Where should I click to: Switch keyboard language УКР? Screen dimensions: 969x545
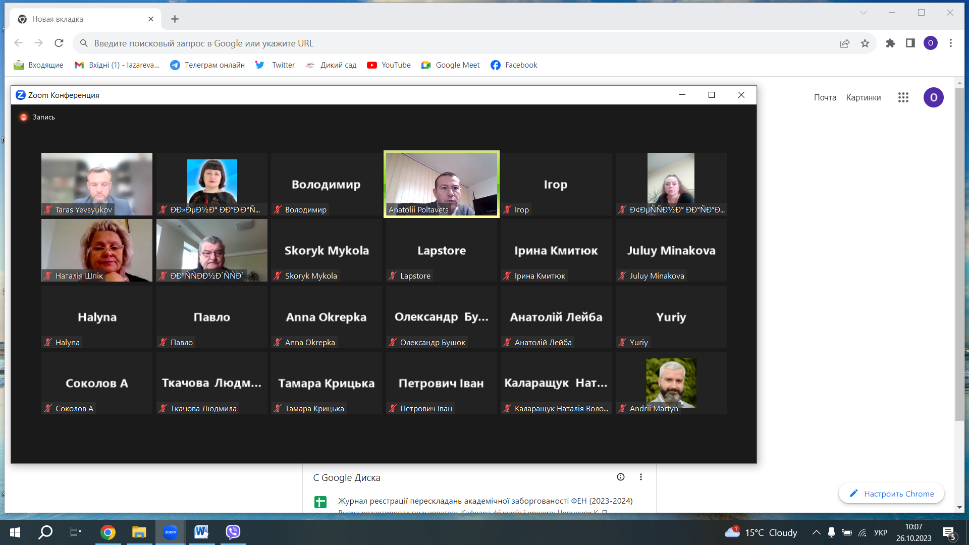click(881, 532)
